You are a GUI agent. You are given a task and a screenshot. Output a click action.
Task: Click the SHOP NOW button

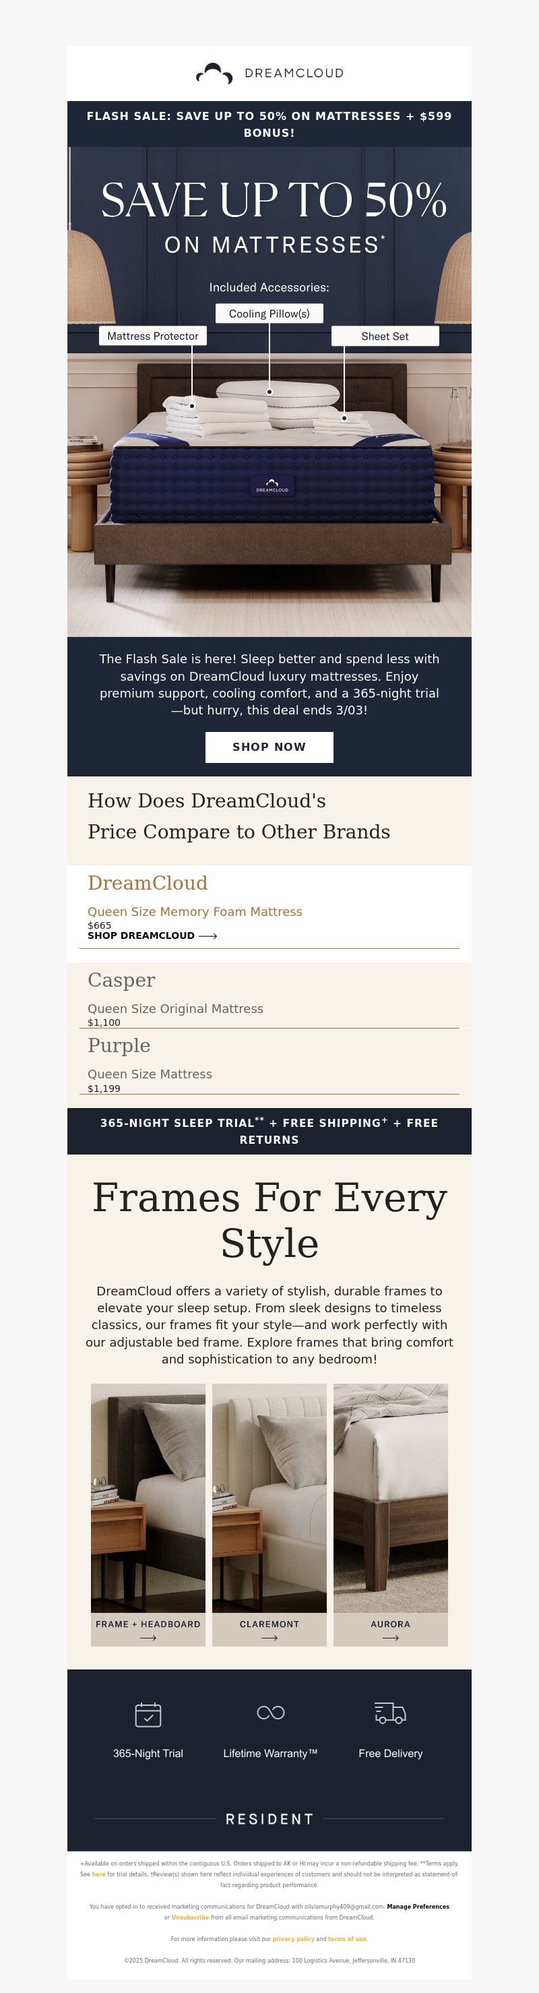pos(269,747)
